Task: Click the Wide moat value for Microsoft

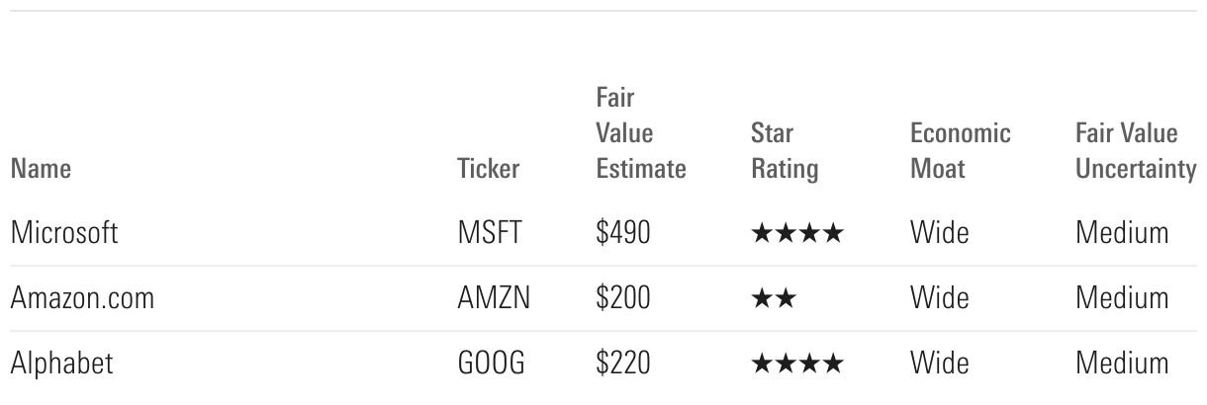Action: click(x=939, y=233)
